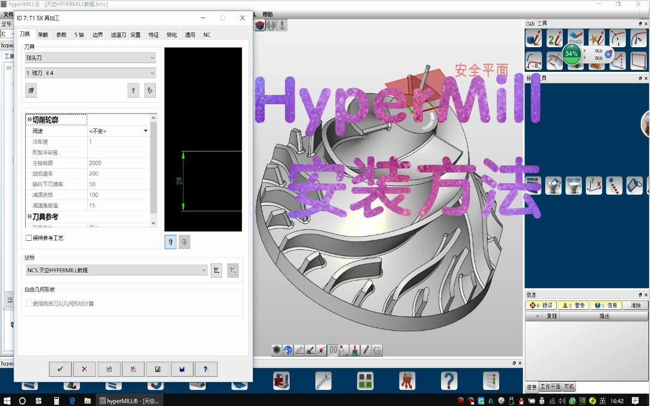Start calculation with the green check-on-page icon
The image size is (650, 406).
109,369
